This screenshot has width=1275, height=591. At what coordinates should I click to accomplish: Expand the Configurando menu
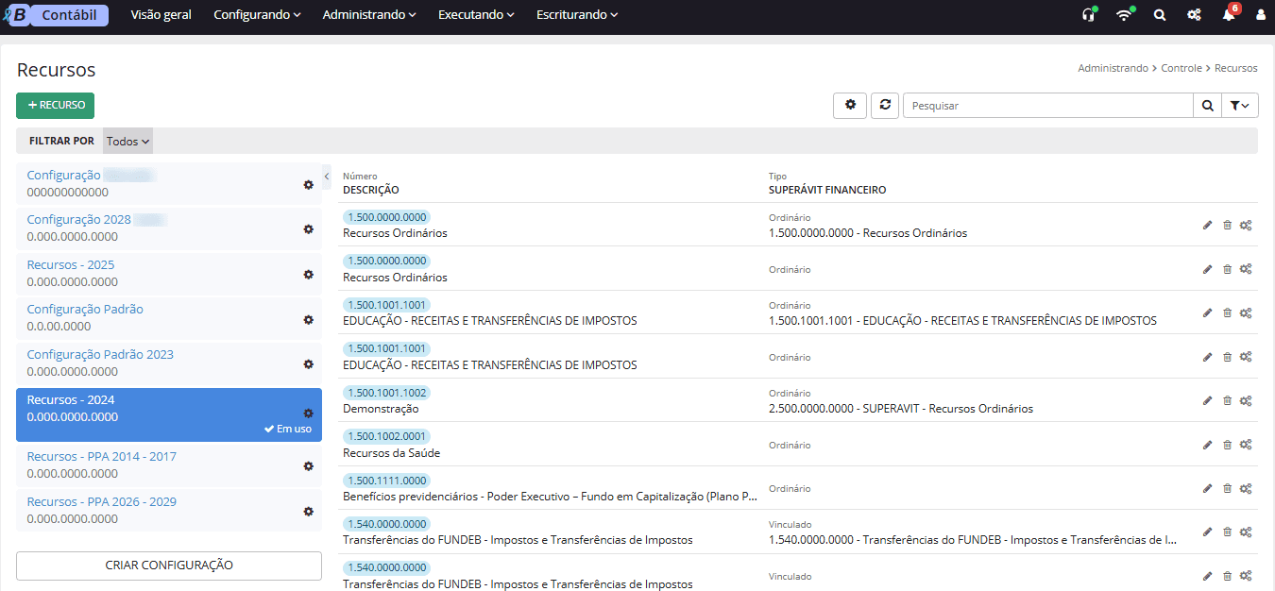point(257,15)
